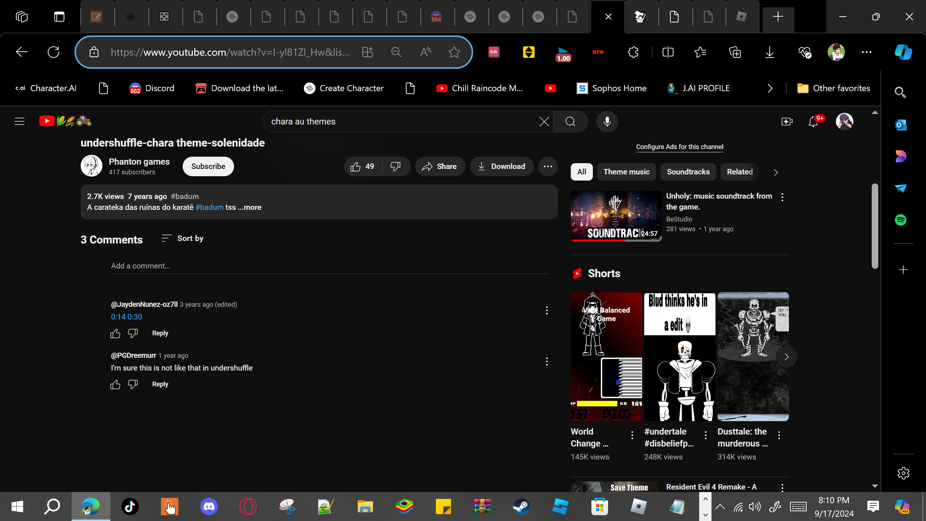Click the Create video camera icon
The width and height of the screenshot is (926, 521).
[x=786, y=122]
